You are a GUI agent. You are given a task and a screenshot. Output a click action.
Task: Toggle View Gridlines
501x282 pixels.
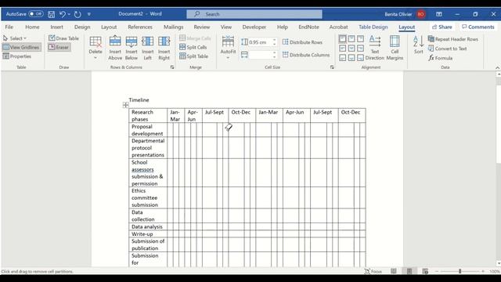[21, 47]
